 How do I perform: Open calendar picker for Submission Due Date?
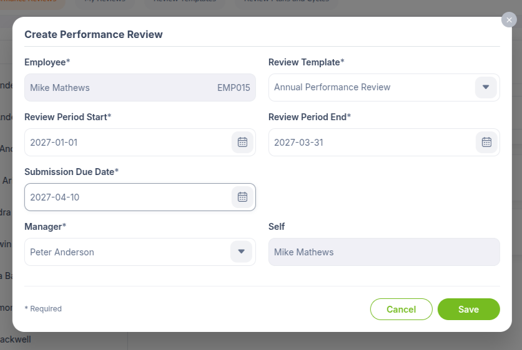pos(242,197)
